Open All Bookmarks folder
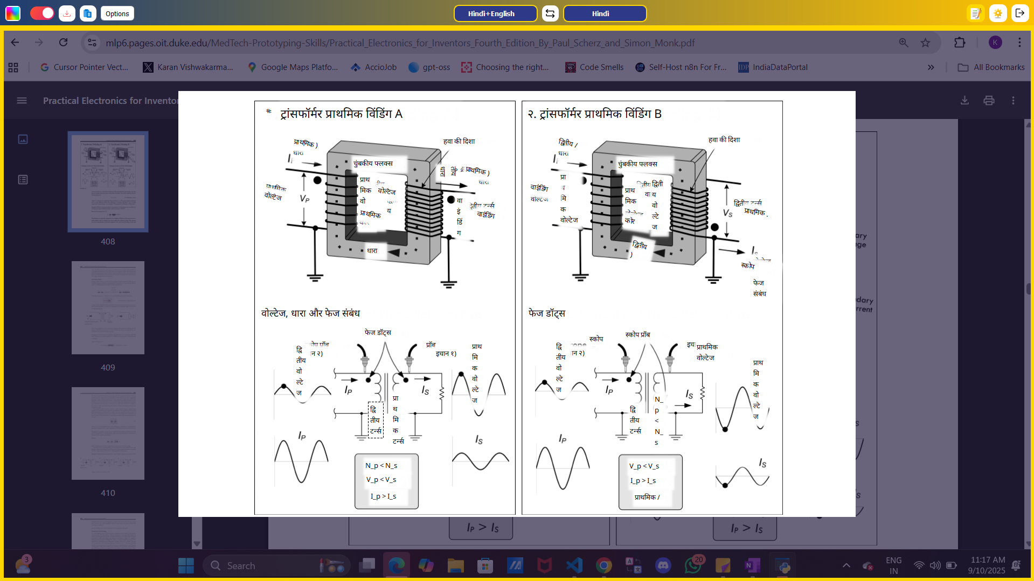Screen dimensions: 1034x581 click(x=991, y=67)
